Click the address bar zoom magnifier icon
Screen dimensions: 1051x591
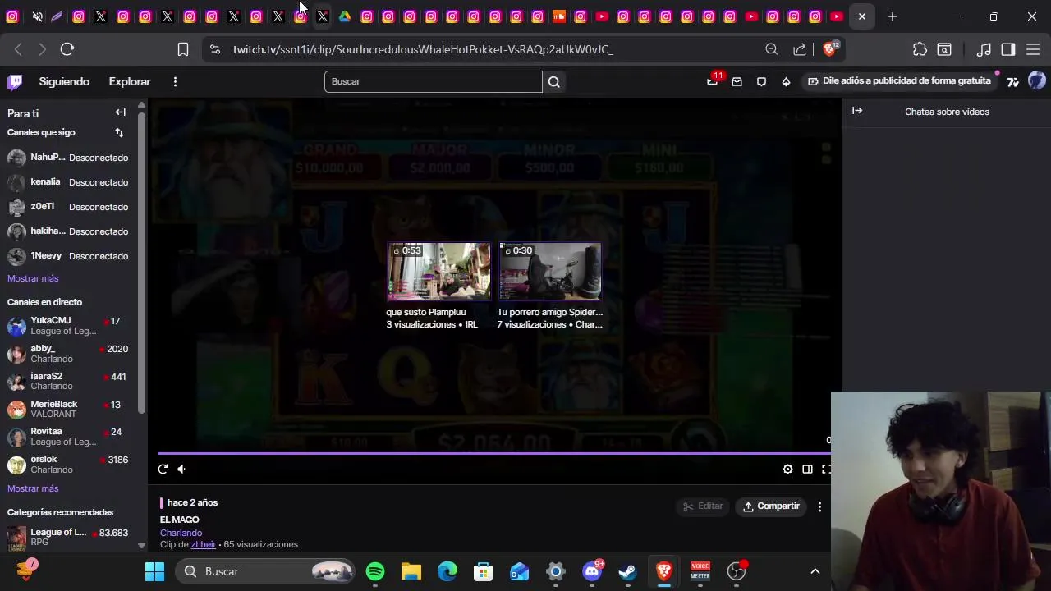click(772, 49)
